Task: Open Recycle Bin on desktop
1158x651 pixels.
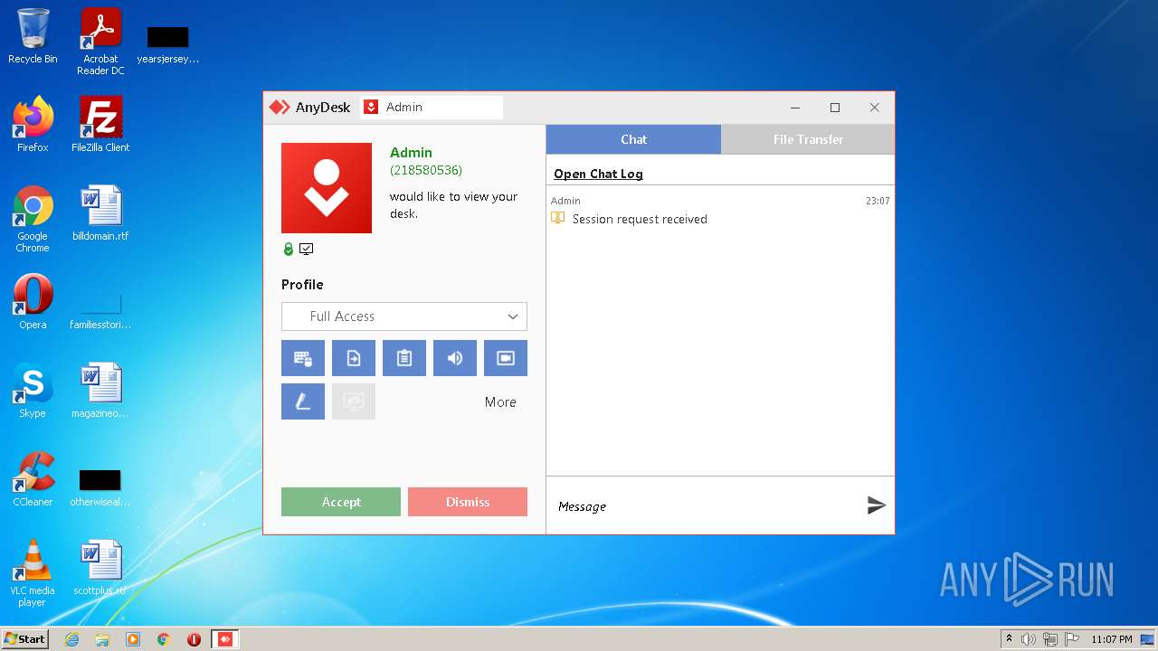Action: point(33,36)
